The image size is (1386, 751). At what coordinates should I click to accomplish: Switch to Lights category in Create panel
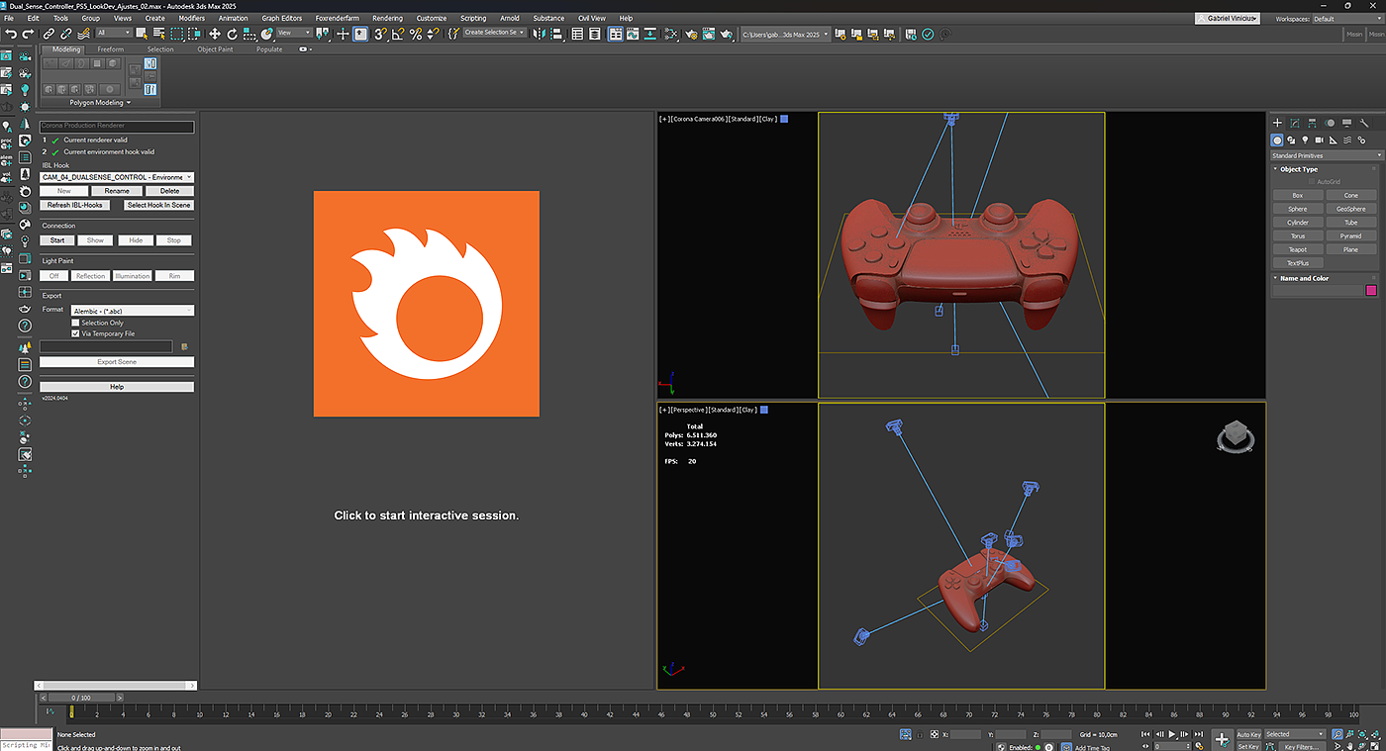[x=1305, y=141]
